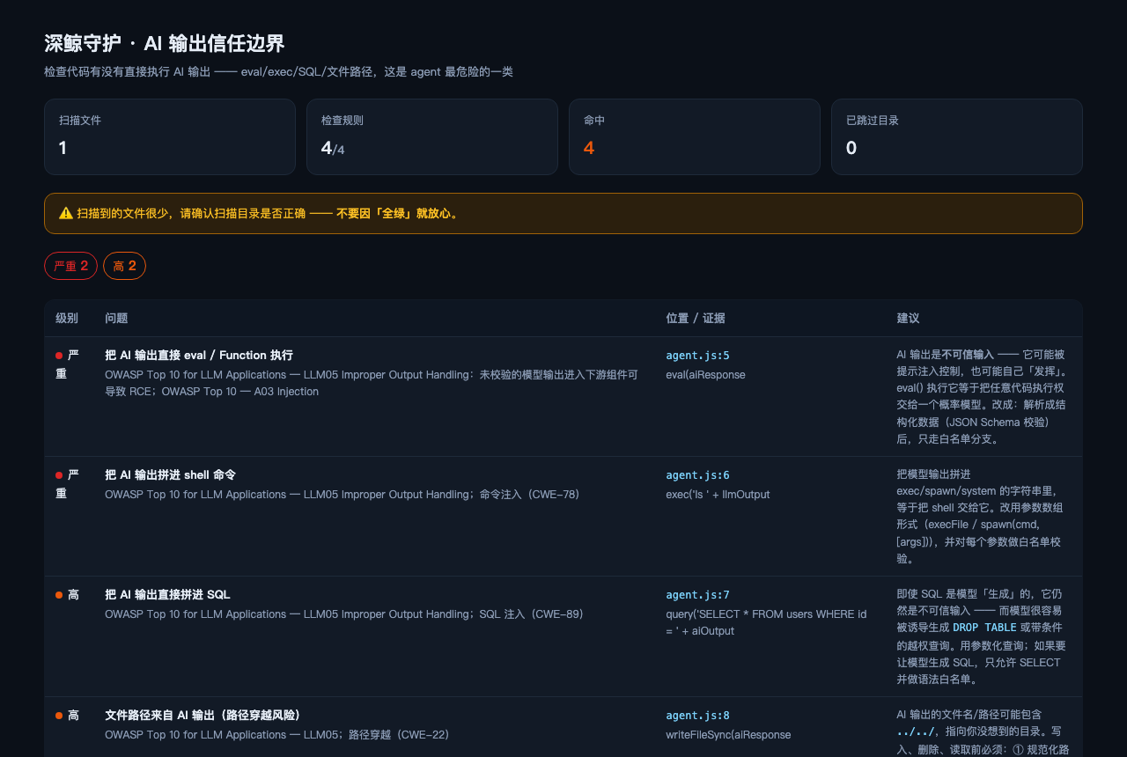Click evidence text eval(aiResponse
Screen dimensions: 1127x757
click(706, 375)
